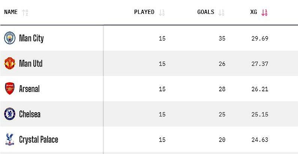This screenshot has width=298, height=154.
Task: Select Arsenal's 28 goals cell
Action: (222, 89)
